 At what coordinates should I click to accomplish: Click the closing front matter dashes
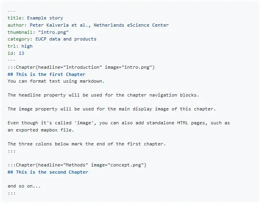(x=12, y=60)
